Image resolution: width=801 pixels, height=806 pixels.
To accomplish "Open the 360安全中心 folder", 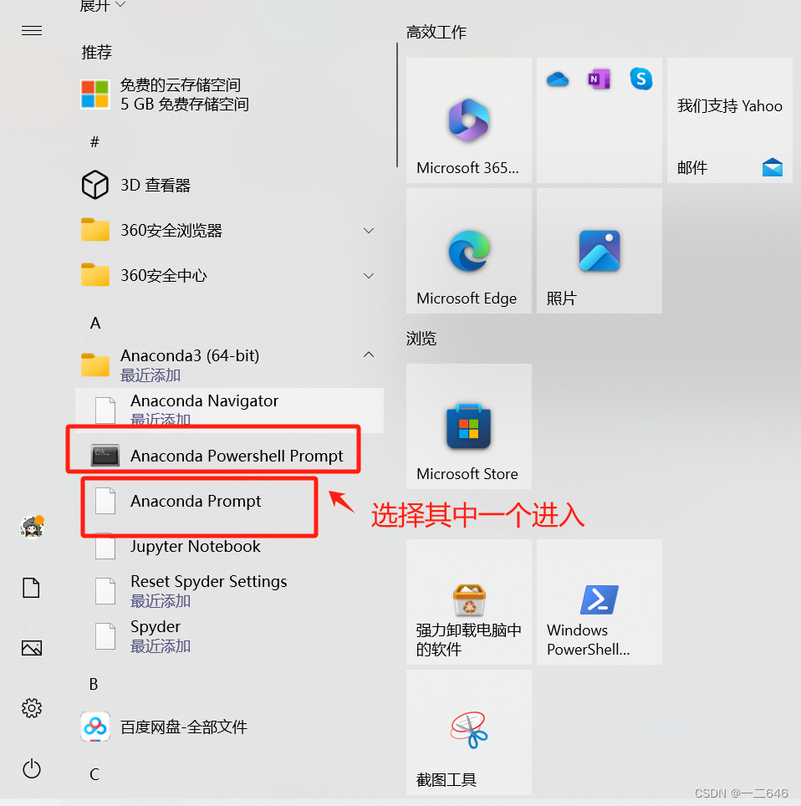I will pyautogui.click(x=229, y=276).
